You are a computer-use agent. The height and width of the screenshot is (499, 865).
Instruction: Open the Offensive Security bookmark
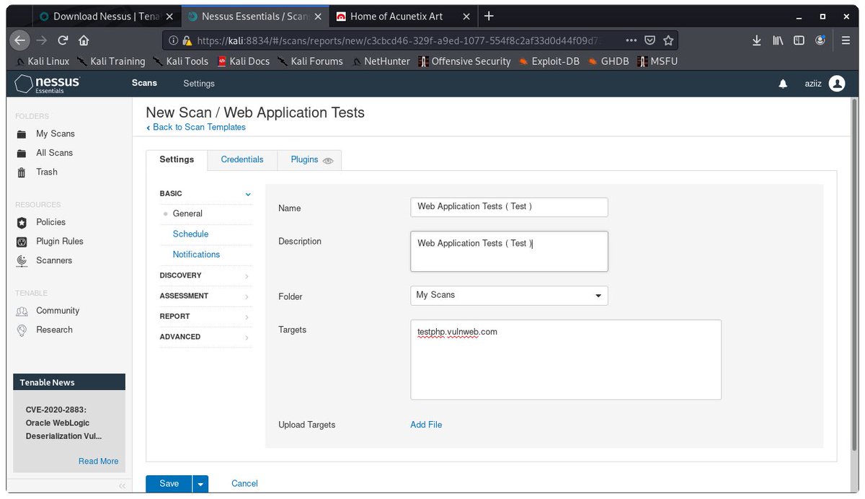click(x=464, y=61)
